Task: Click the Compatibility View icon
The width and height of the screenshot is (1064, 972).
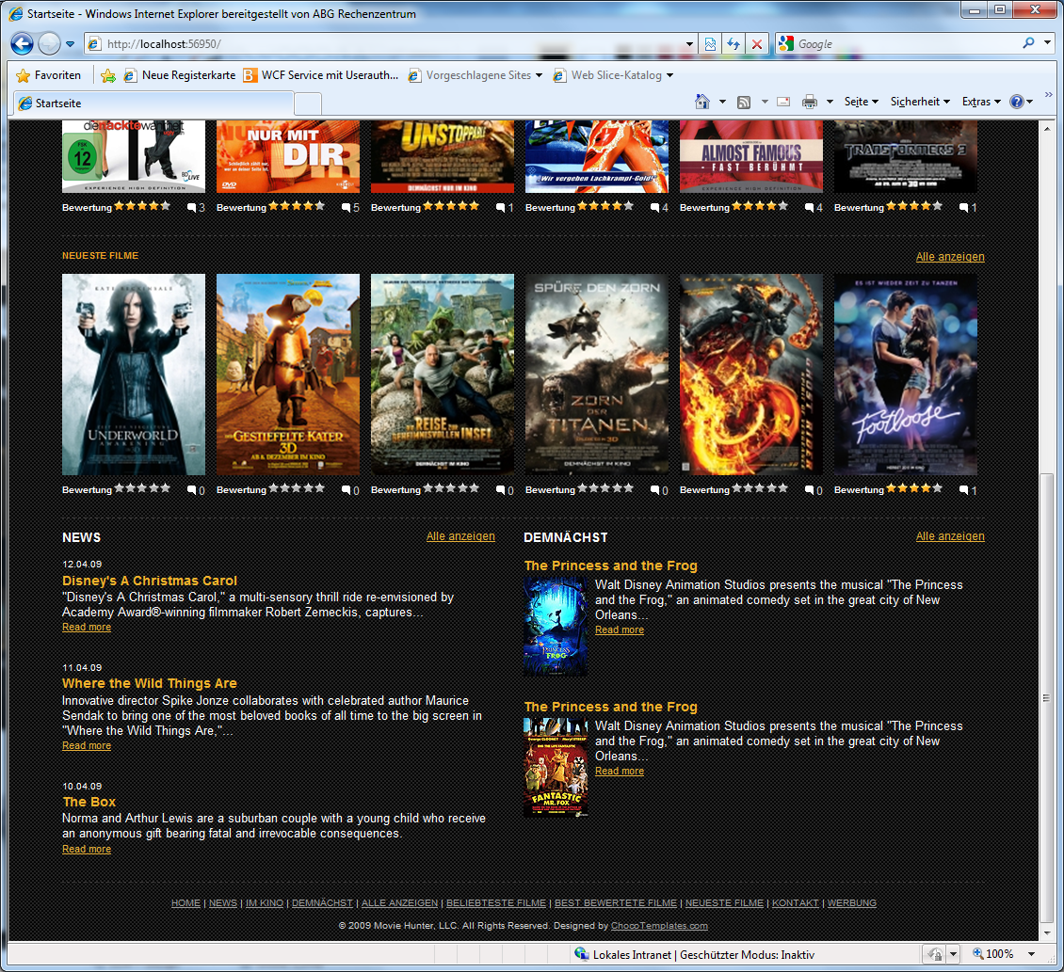Action: [710, 44]
